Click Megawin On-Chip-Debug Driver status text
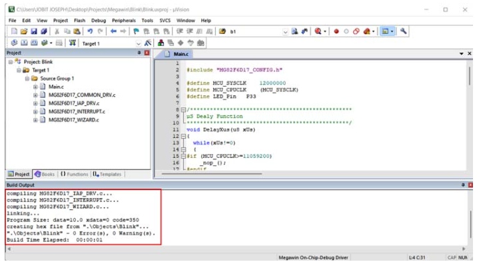The image size is (481, 264). click(x=313, y=257)
